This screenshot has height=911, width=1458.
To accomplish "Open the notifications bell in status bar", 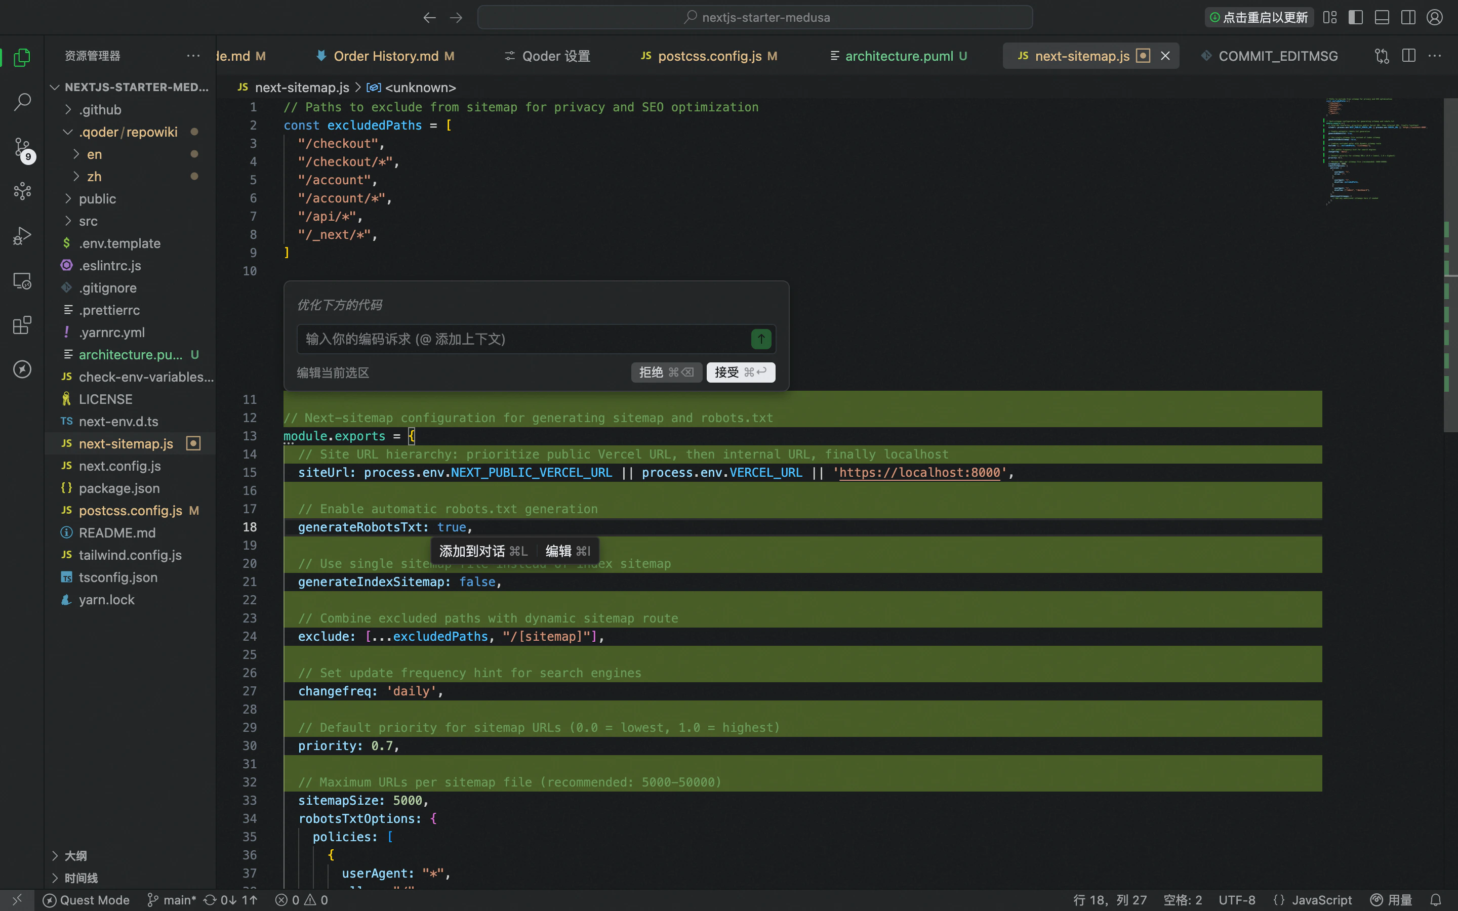I will (1436, 900).
